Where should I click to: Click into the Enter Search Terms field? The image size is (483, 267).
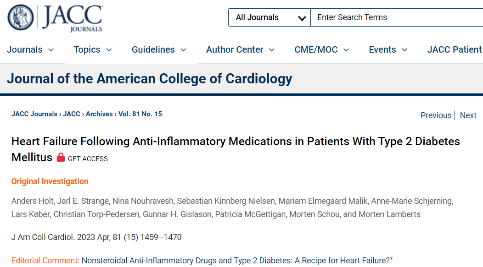click(397, 17)
